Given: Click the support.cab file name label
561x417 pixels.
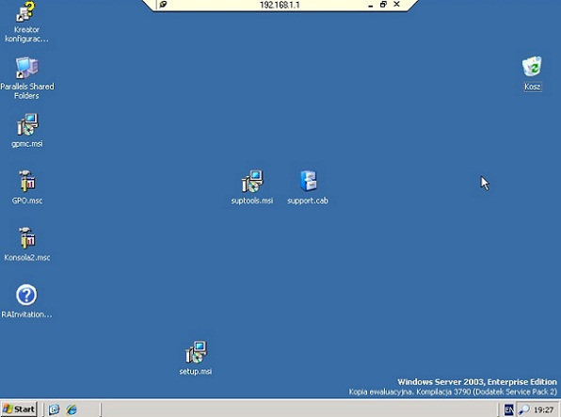Looking at the screenshot, I should [308, 200].
